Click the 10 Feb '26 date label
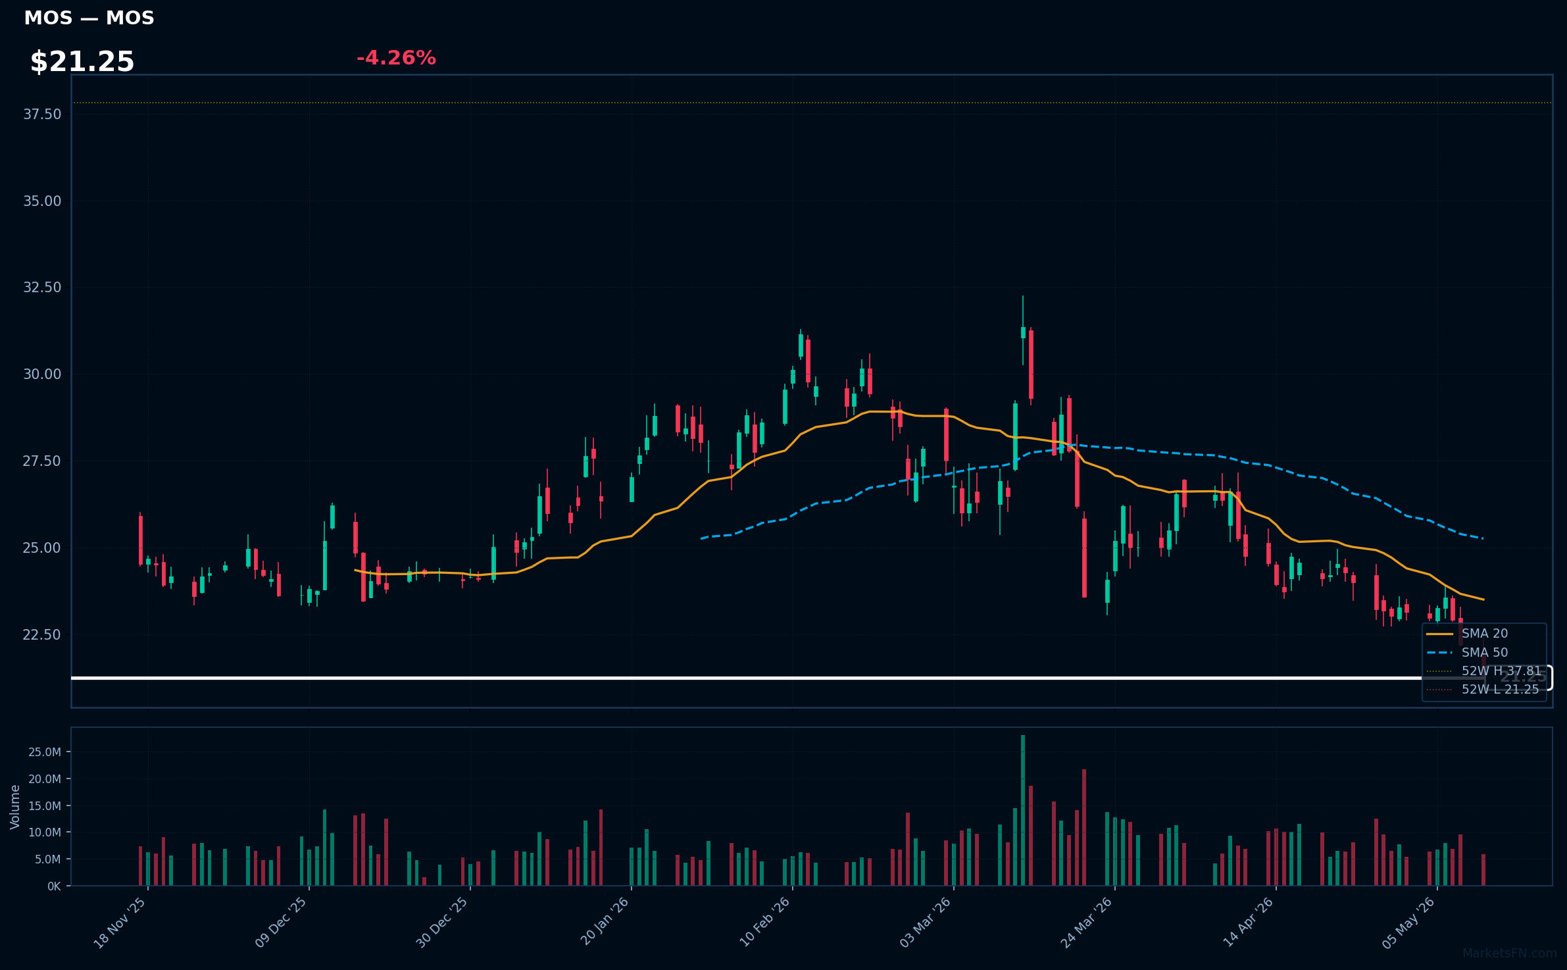Viewport: 1567px width, 970px height. coord(765,923)
